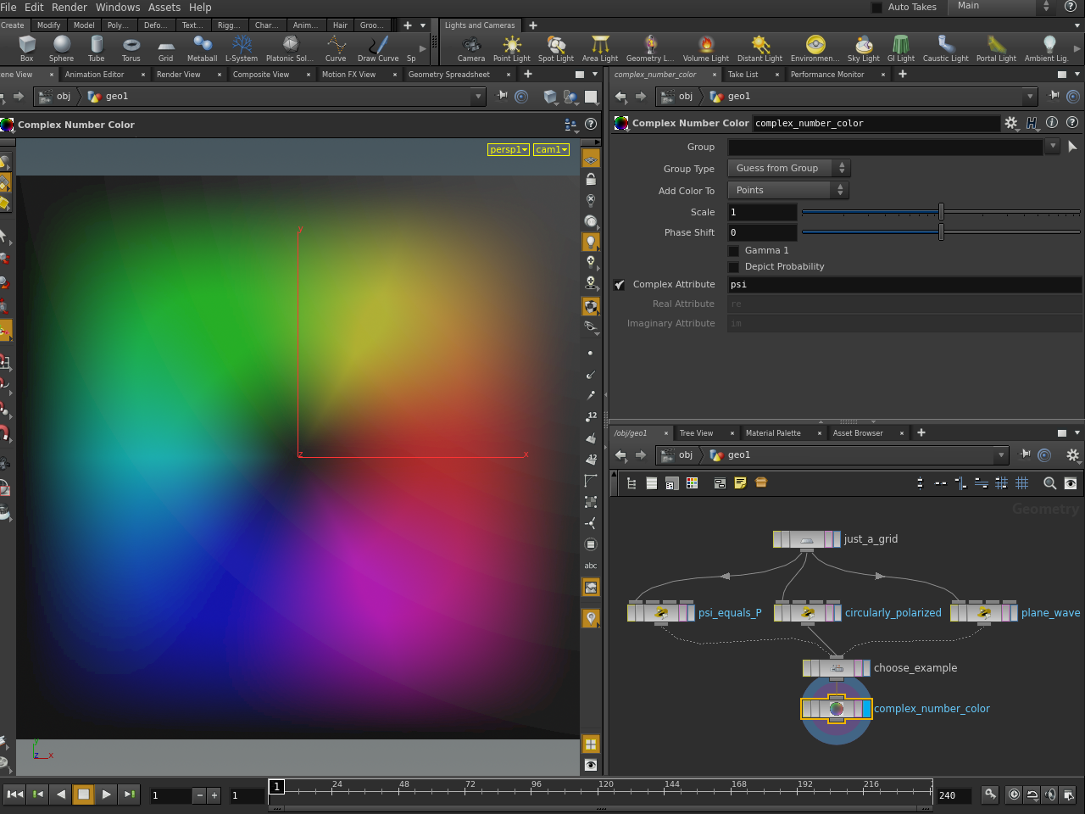Adjust the Phase Shift slider

(x=941, y=232)
